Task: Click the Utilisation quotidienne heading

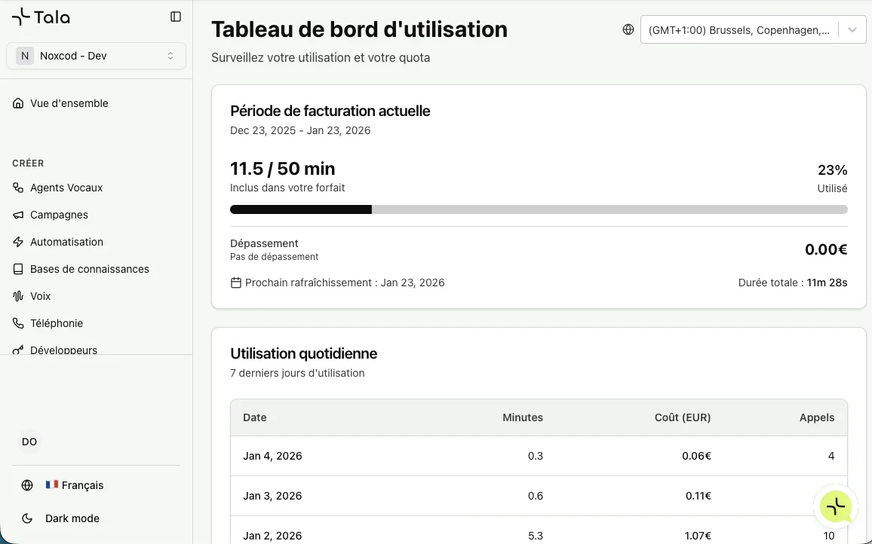Action: pos(304,353)
